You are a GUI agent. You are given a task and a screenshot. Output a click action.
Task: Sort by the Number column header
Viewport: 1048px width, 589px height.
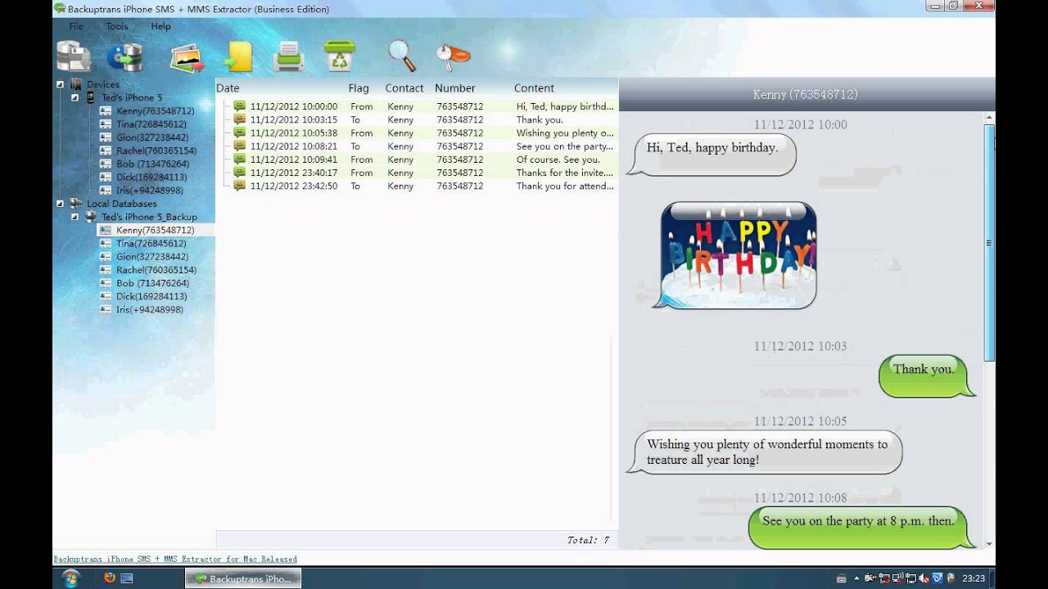point(455,88)
